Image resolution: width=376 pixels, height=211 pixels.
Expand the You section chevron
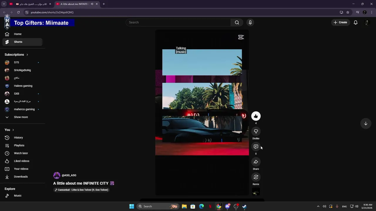point(13,130)
